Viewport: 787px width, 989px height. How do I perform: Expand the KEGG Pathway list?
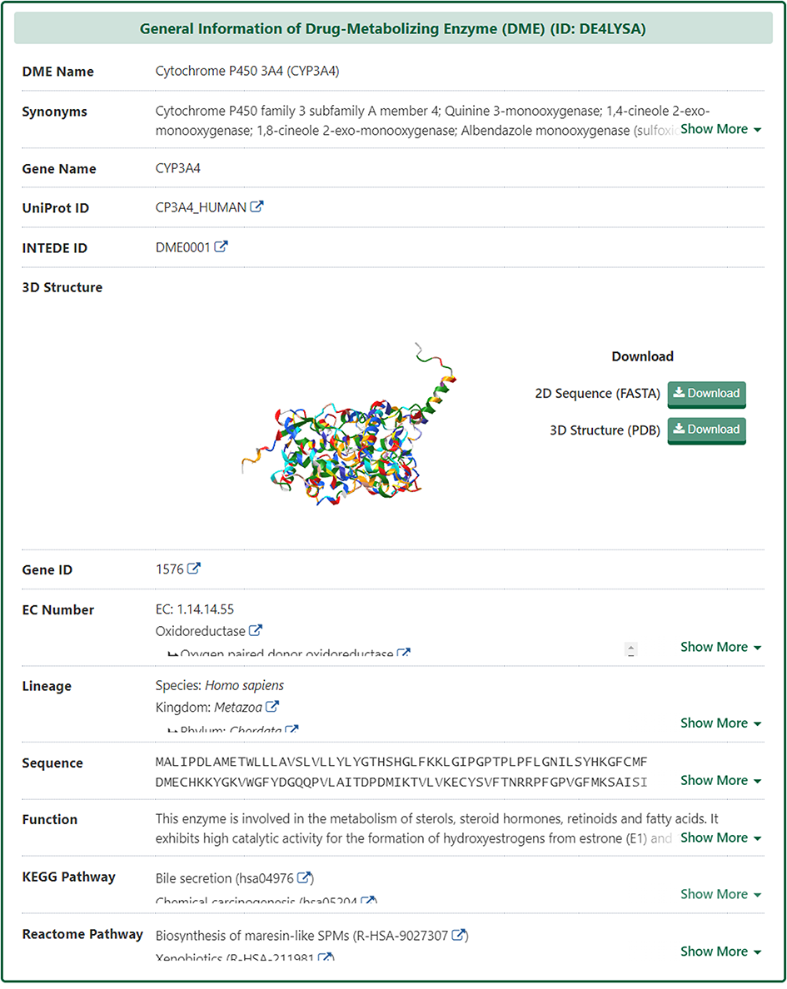720,894
